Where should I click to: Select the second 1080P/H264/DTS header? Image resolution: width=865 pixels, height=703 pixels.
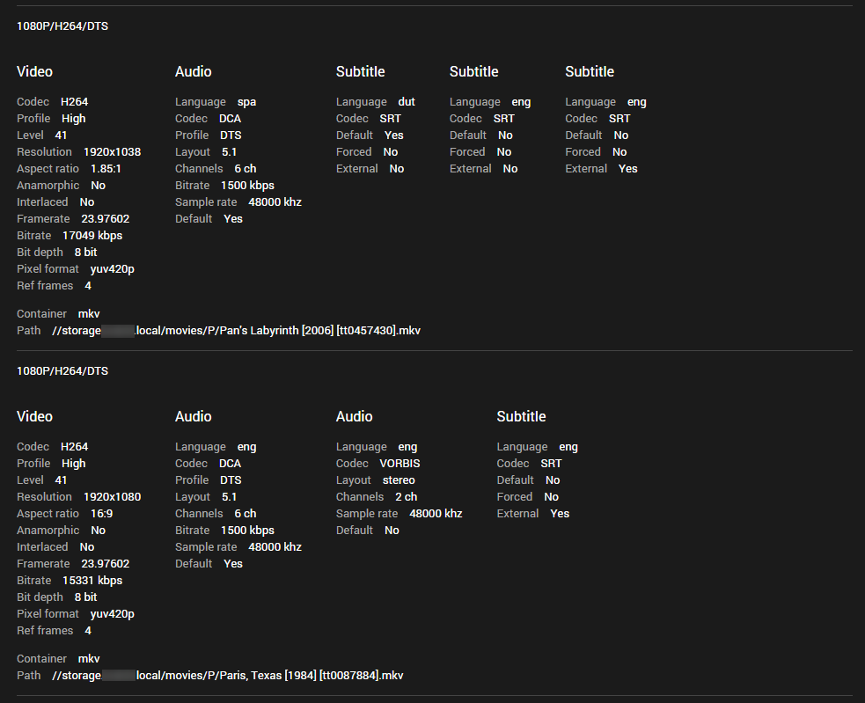coord(62,370)
